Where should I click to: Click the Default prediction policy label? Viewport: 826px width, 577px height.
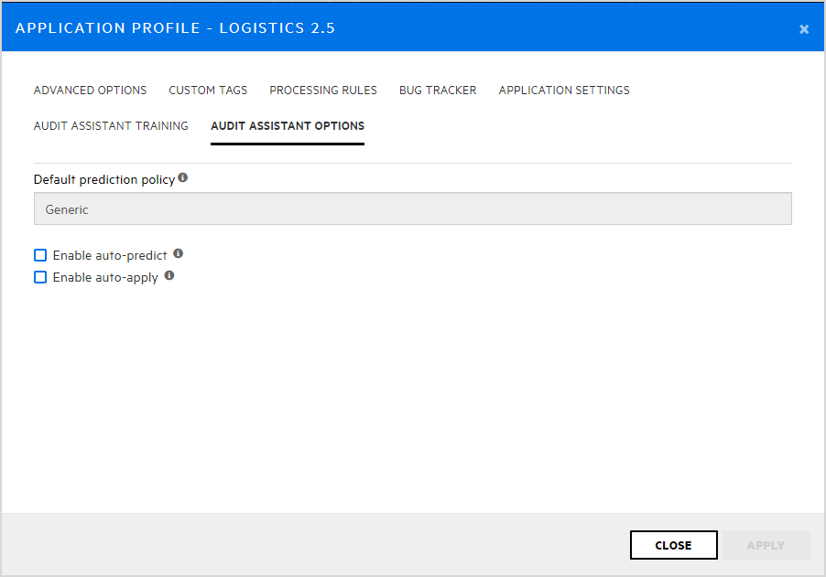click(104, 179)
